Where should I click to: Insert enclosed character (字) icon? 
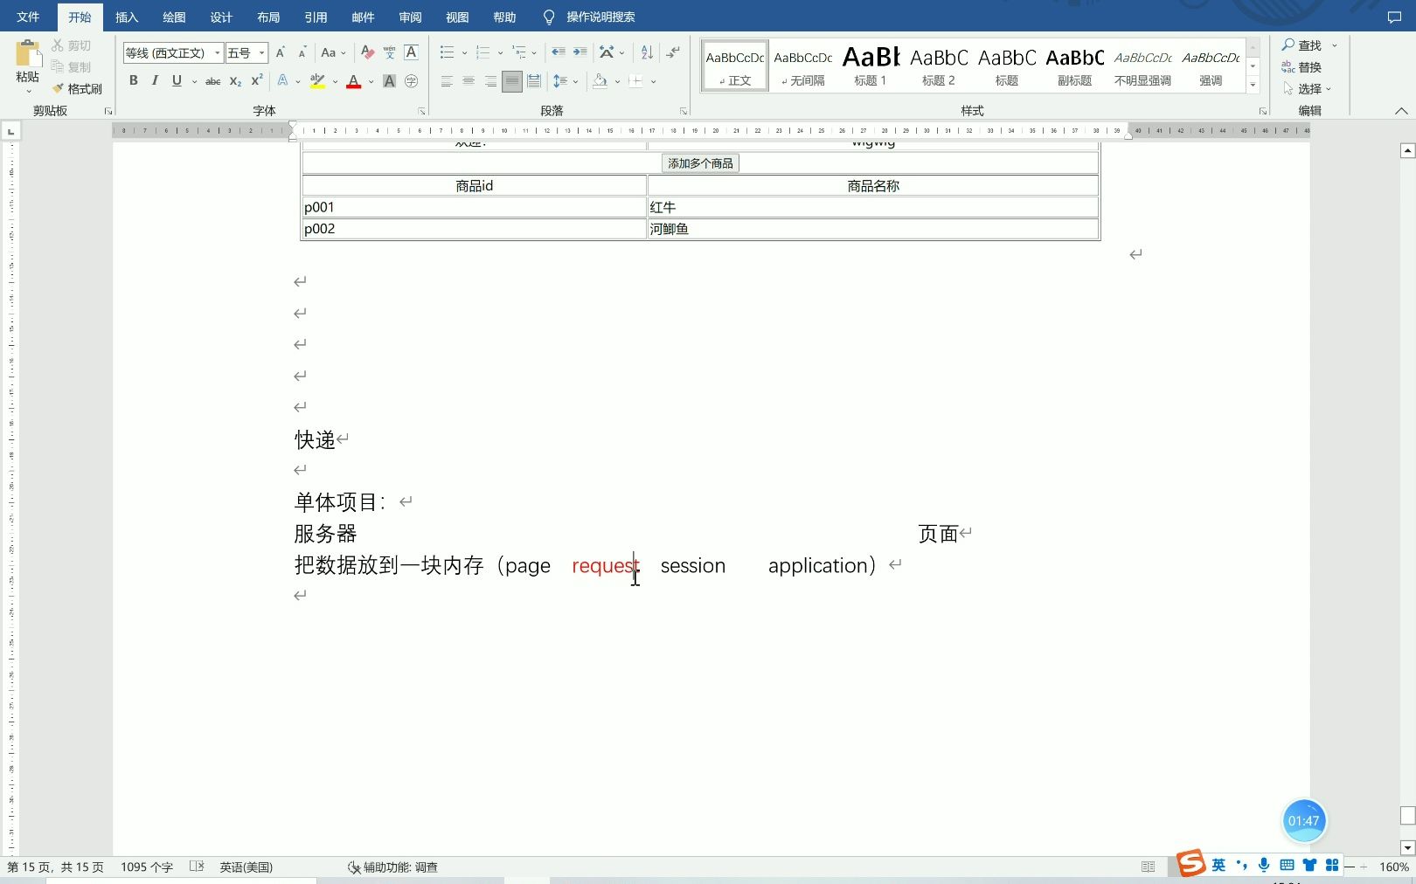pos(411,81)
